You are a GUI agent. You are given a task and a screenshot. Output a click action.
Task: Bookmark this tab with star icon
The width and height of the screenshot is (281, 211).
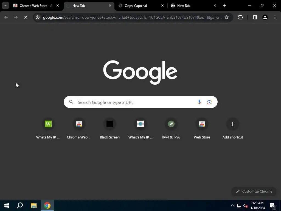coord(227,17)
